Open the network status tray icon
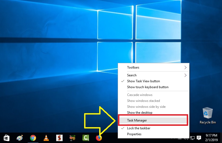Screen dimensions: 222x143 click(192, 138)
